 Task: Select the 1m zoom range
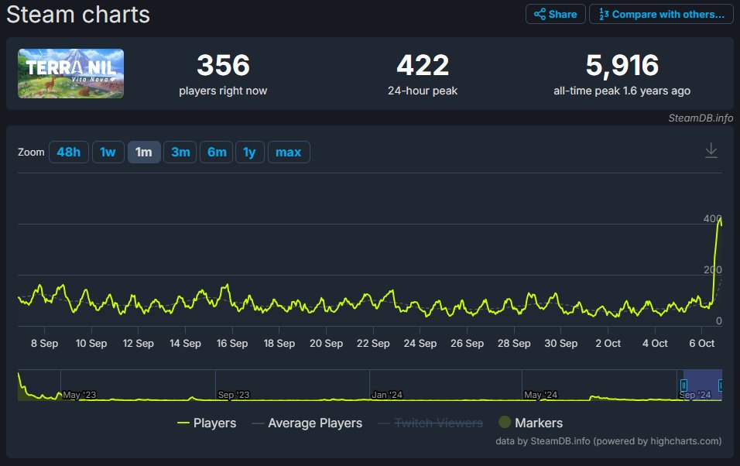(x=144, y=152)
